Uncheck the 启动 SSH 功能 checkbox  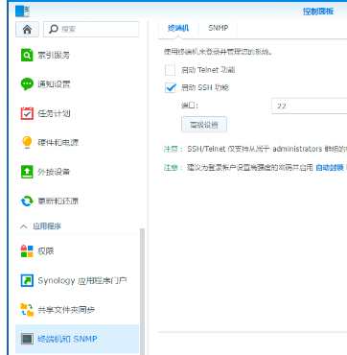[x=170, y=88]
